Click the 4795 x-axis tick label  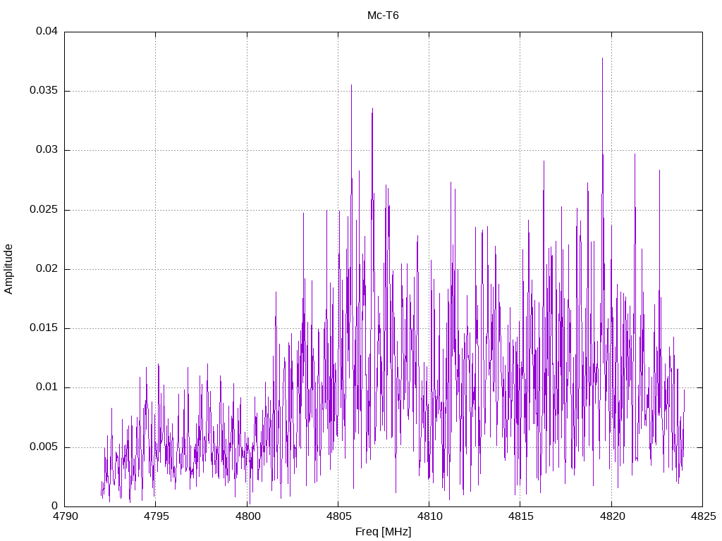point(156,516)
